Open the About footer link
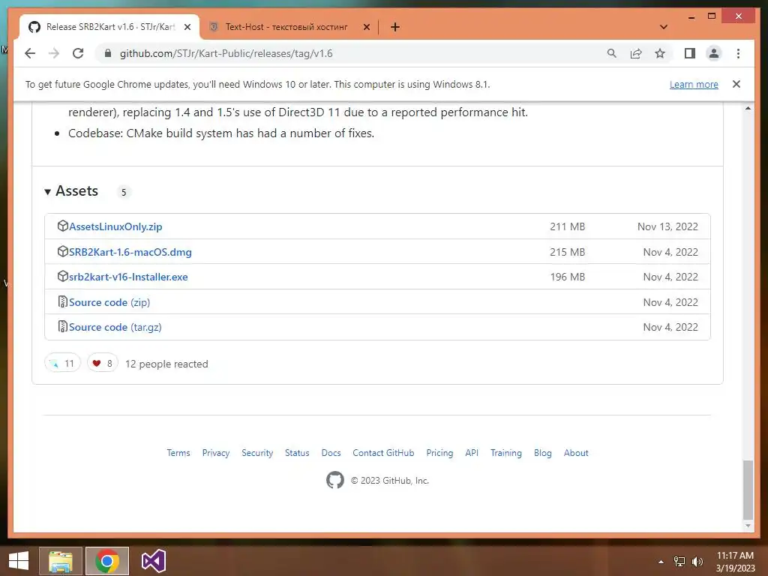Screen dimensions: 768x576 coord(576,453)
